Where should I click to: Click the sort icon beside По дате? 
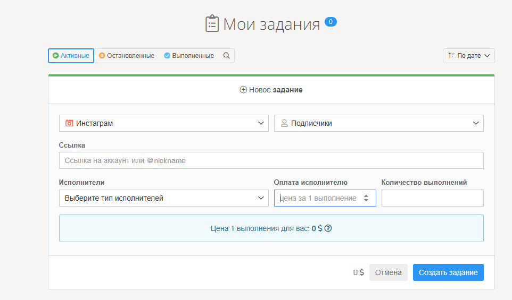(451, 56)
